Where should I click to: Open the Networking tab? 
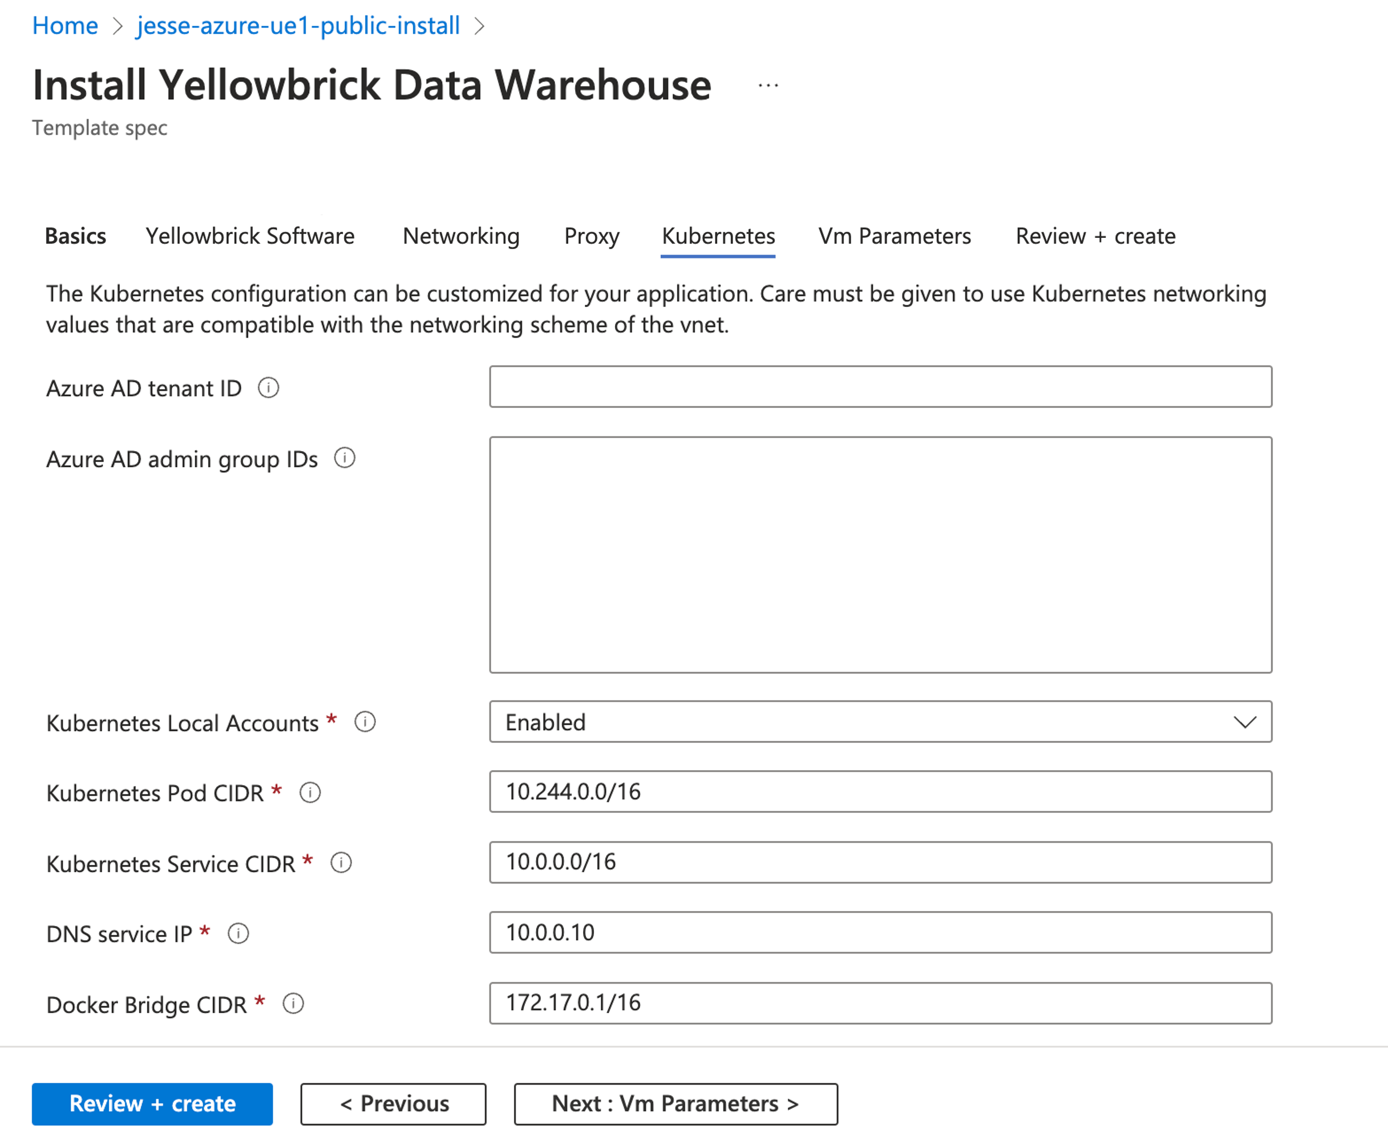coord(461,236)
